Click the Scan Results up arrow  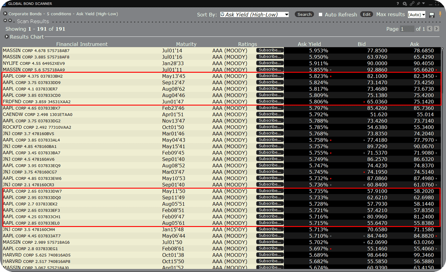coord(5,21)
